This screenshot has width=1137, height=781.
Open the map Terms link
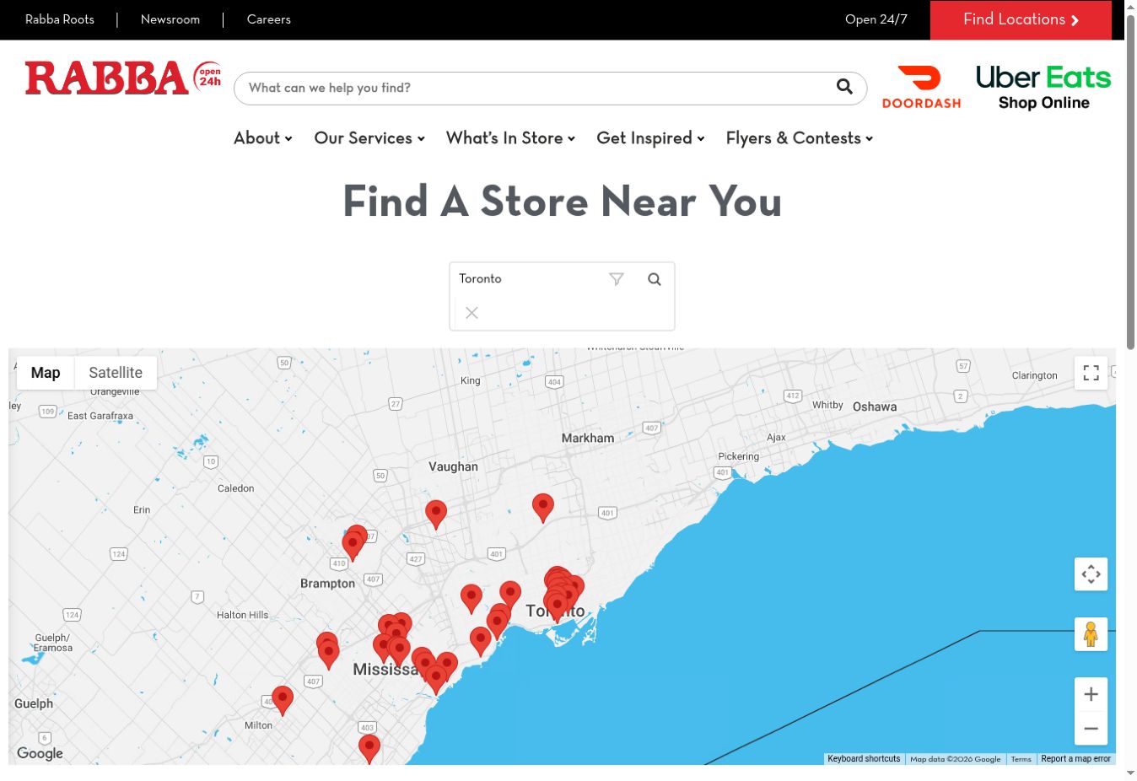1021,759
